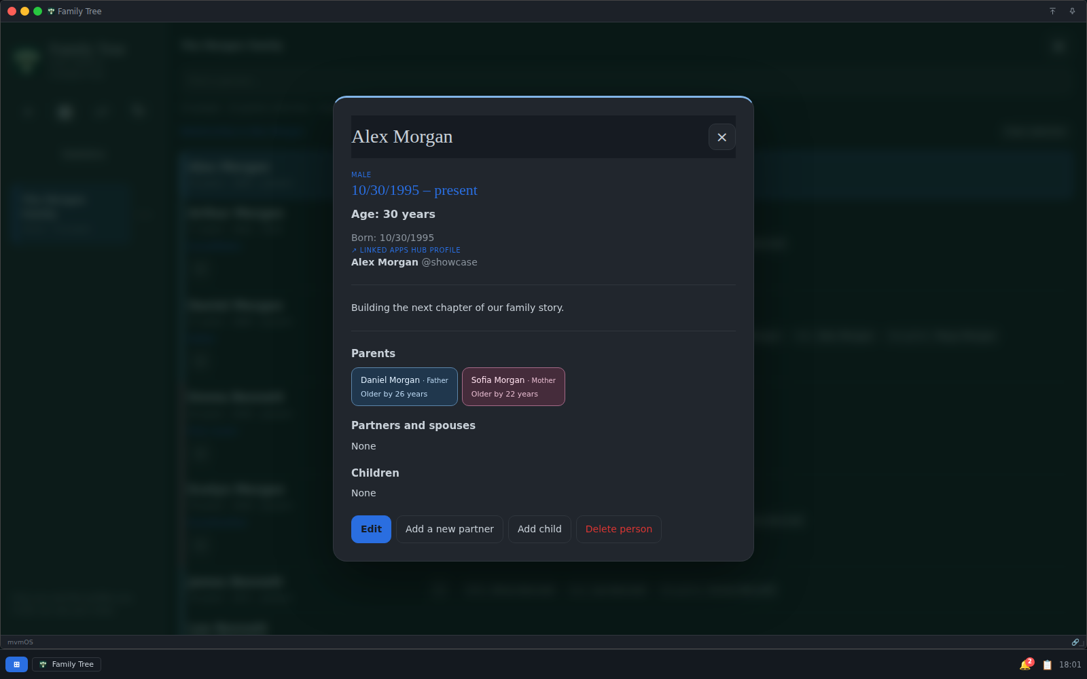Screen dimensions: 1087x679
Task: Open Linked Apps Hub Profile link
Action: coord(406,250)
